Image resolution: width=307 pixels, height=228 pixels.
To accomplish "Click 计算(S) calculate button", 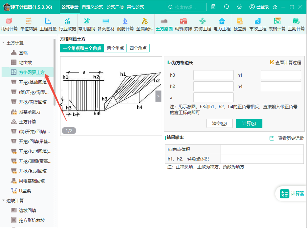I will pos(249,123).
